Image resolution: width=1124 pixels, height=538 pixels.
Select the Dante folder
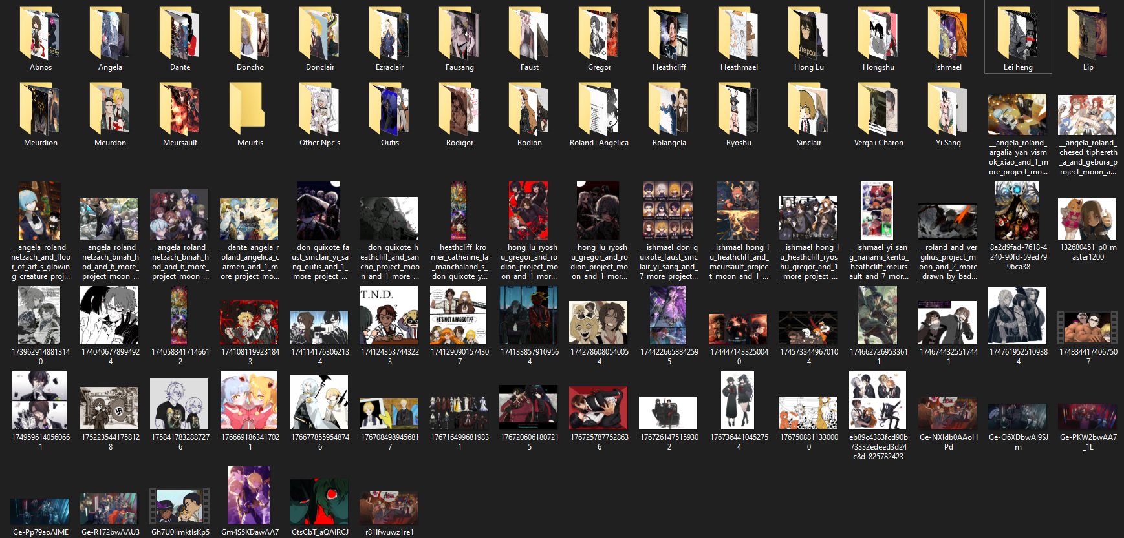pos(180,34)
